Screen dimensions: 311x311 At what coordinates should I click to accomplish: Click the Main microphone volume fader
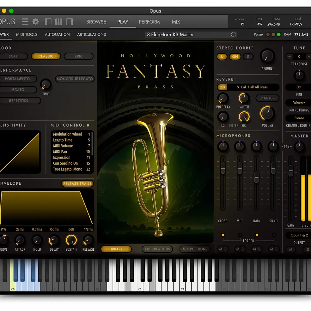(256, 177)
